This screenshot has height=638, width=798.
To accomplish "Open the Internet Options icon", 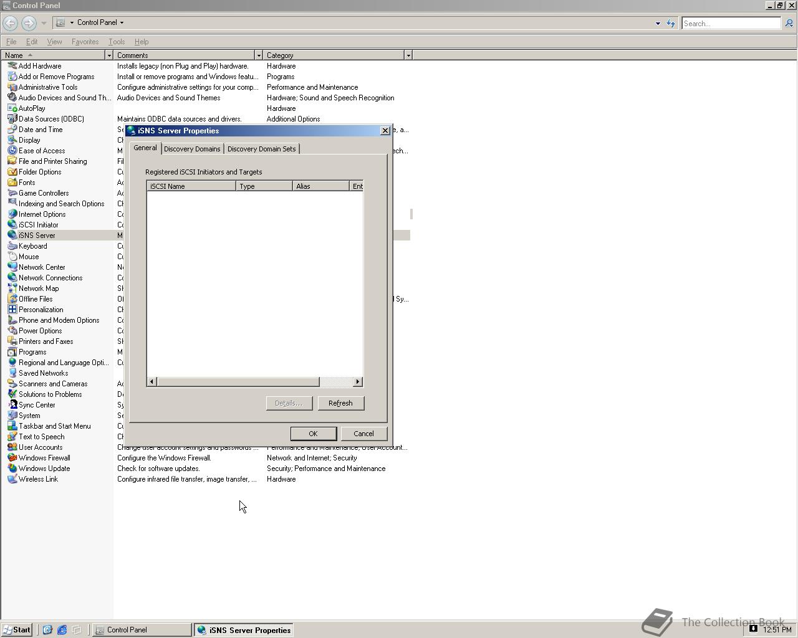I will tap(12, 214).
